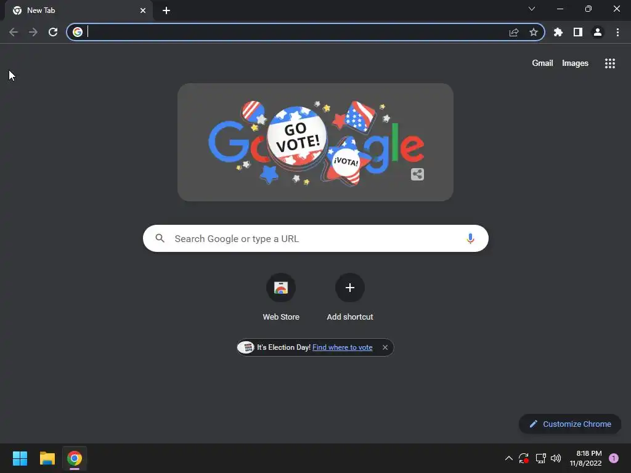
Task: Open the Find where to vote link
Action: coord(343,347)
